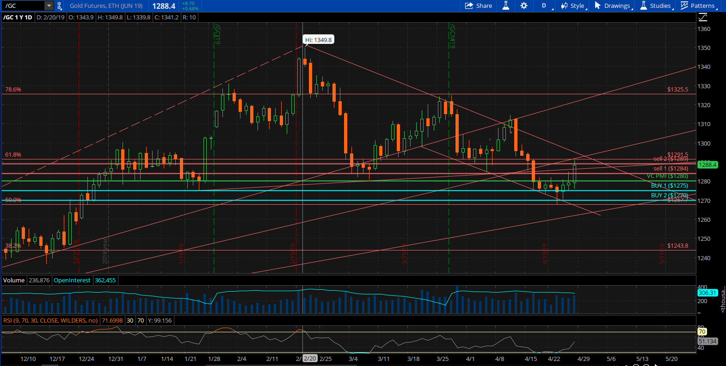This screenshot has width=726, height=366.
Task: Click the O: 1343.9 open value
Action: tap(81, 18)
